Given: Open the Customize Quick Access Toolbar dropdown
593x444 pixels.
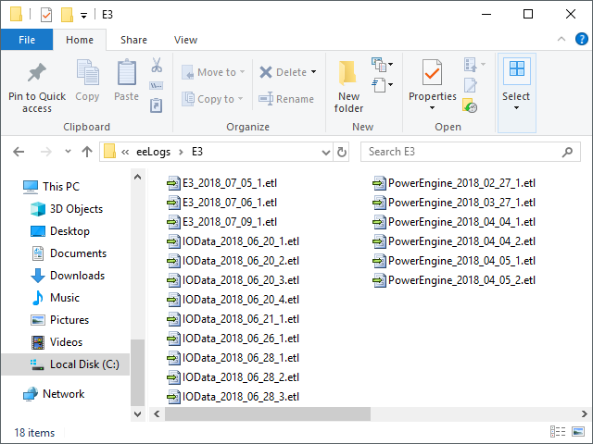Looking at the screenshot, I should point(84,15).
